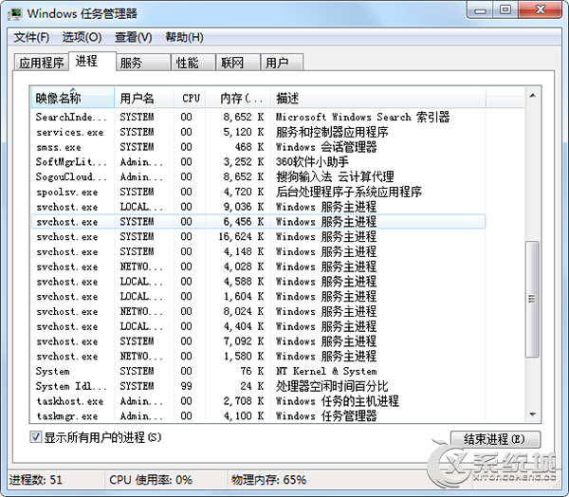Select svchost.exe using 6,456 K memory
This screenshot has width=569, height=497.
pos(258,221)
